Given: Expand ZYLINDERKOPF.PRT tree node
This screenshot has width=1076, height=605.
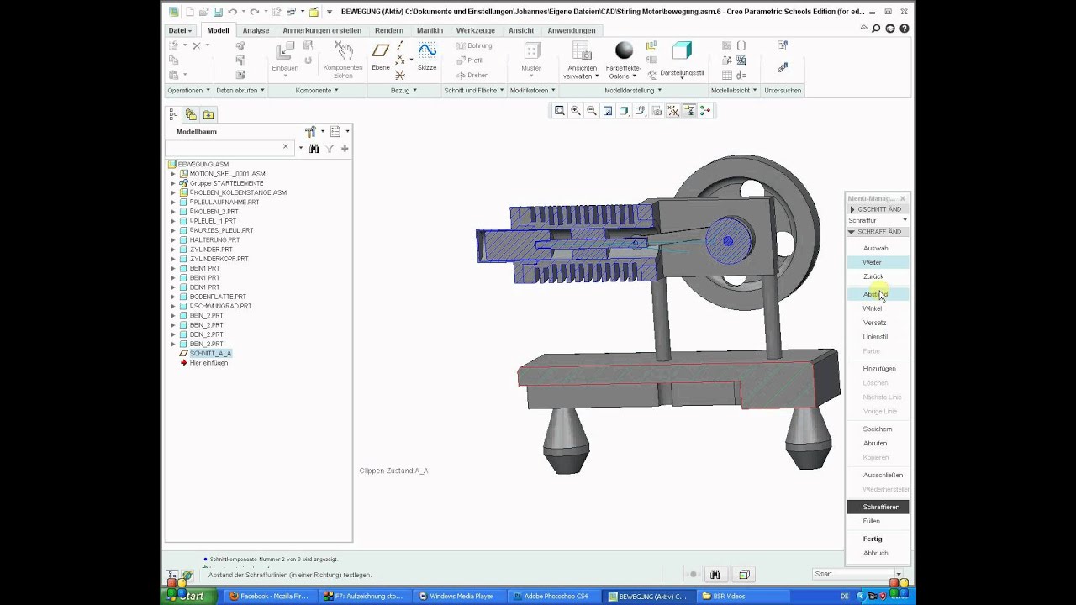Looking at the screenshot, I should (173, 259).
